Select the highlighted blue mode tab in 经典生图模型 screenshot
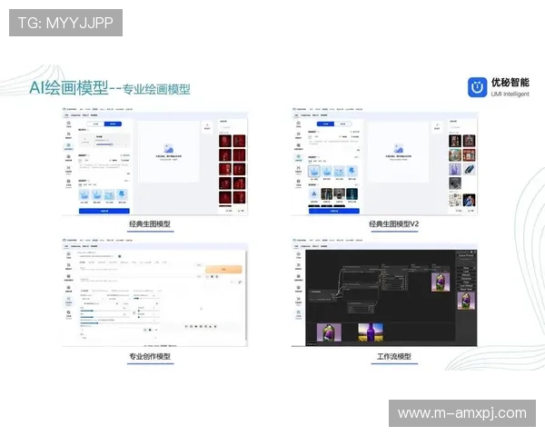 pyautogui.click(x=113, y=124)
